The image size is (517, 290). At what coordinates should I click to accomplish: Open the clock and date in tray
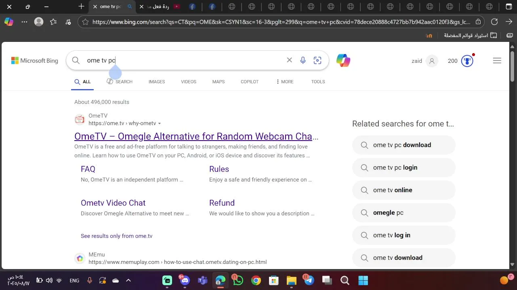pos(18,280)
